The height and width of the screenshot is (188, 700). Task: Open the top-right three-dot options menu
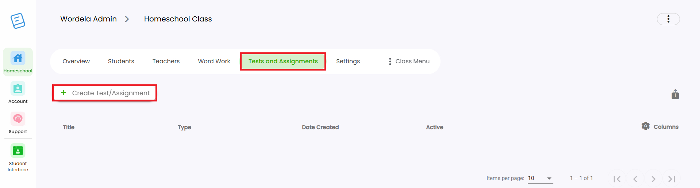668,19
